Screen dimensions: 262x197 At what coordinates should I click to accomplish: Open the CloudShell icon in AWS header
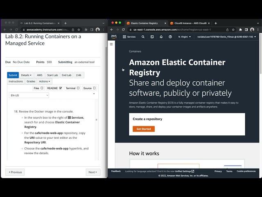click(x=152, y=37)
